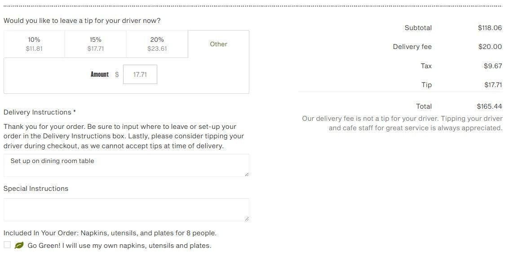Click the Tax amount $9.67
Image resolution: width=509 pixels, height=260 pixels.
pyautogui.click(x=493, y=66)
